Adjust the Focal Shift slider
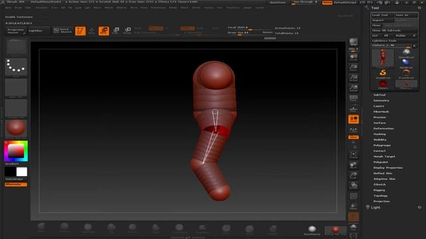 [250, 28]
